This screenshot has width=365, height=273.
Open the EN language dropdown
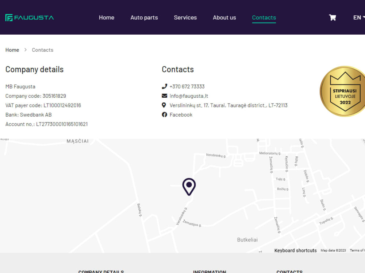pyautogui.click(x=359, y=17)
